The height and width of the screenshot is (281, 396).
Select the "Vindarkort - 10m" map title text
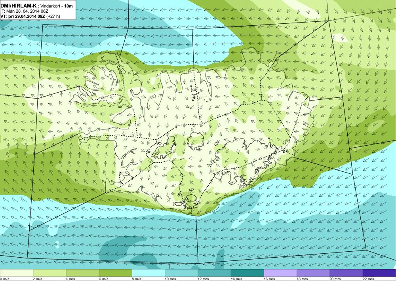click(x=57, y=6)
